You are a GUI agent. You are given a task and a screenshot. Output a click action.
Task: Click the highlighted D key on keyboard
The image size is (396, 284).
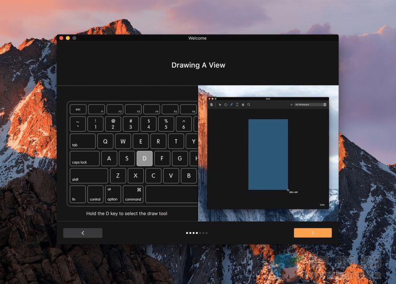tap(144, 159)
